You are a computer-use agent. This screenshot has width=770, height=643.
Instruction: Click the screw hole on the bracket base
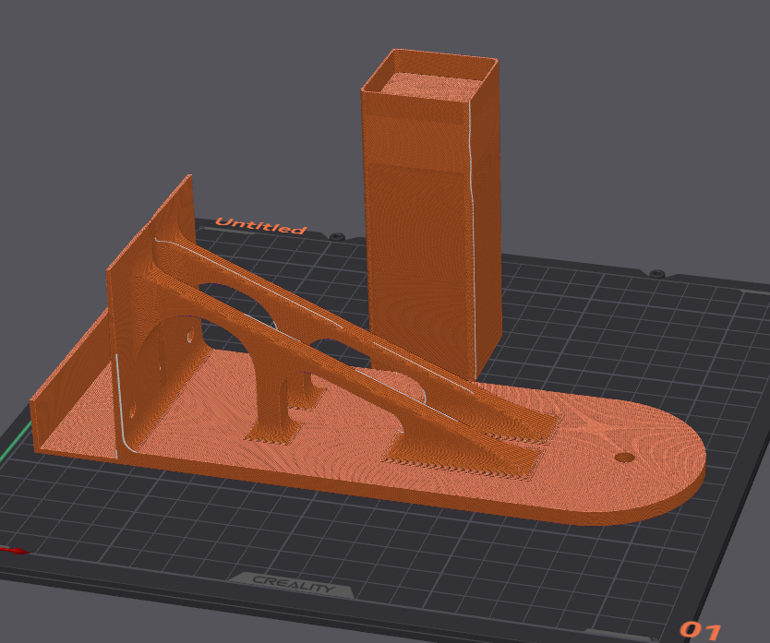626,455
